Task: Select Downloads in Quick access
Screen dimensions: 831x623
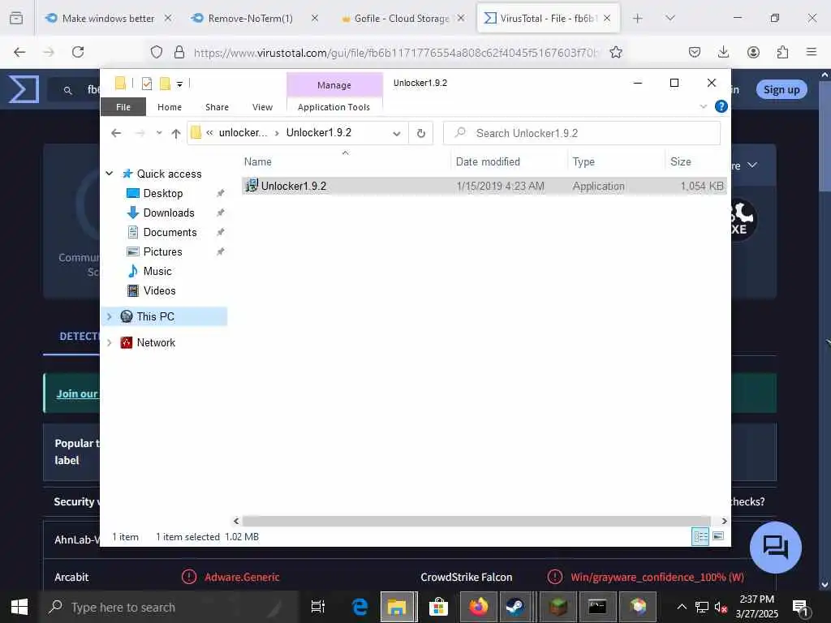Action: 169,213
